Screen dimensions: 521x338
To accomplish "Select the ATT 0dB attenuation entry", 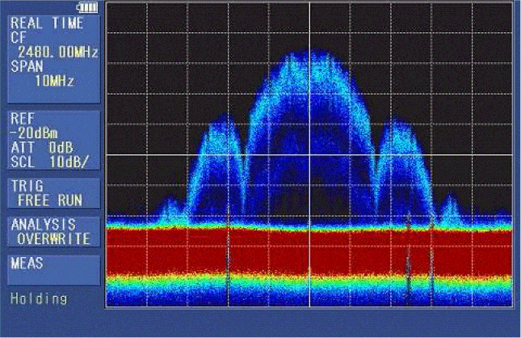I will click(x=42, y=148).
